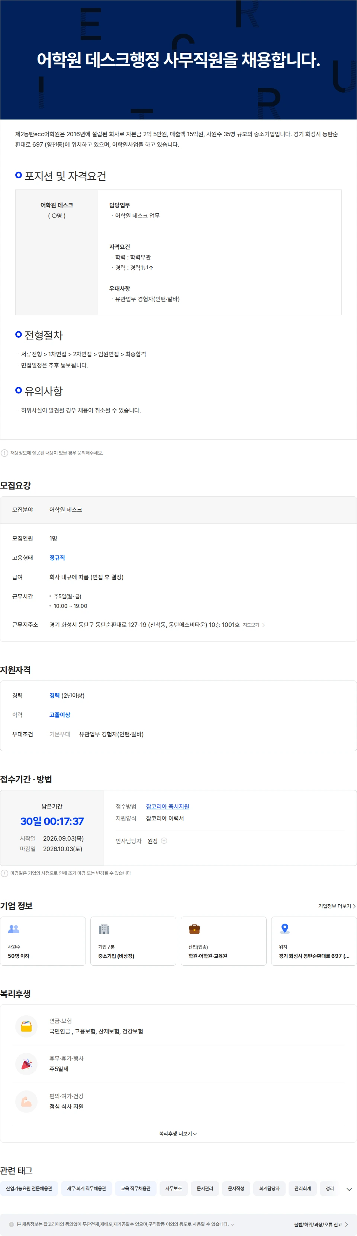Click the 산업(업종) briefcase icon
The width and height of the screenshot is (357, 1236).
pyautogui.click(x=194, y=928)
